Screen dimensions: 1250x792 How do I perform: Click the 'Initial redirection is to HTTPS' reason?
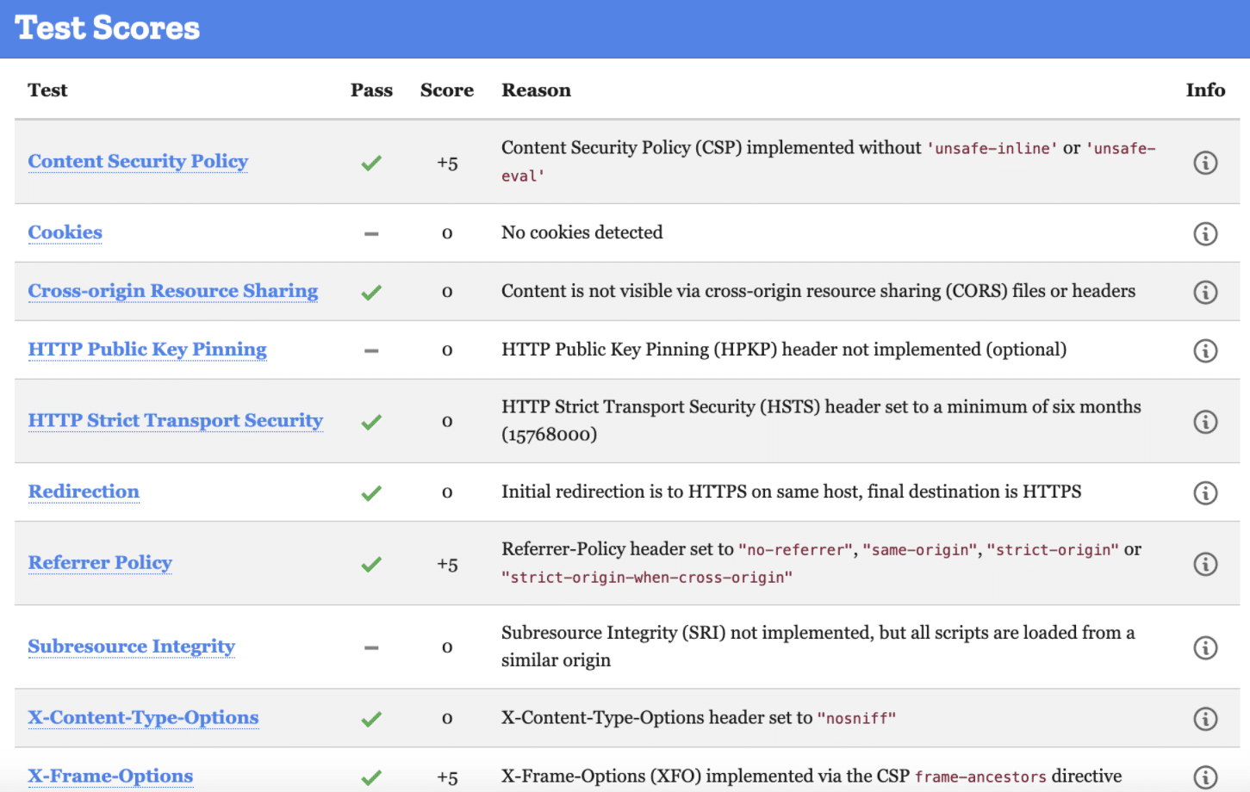pos(792,492)
